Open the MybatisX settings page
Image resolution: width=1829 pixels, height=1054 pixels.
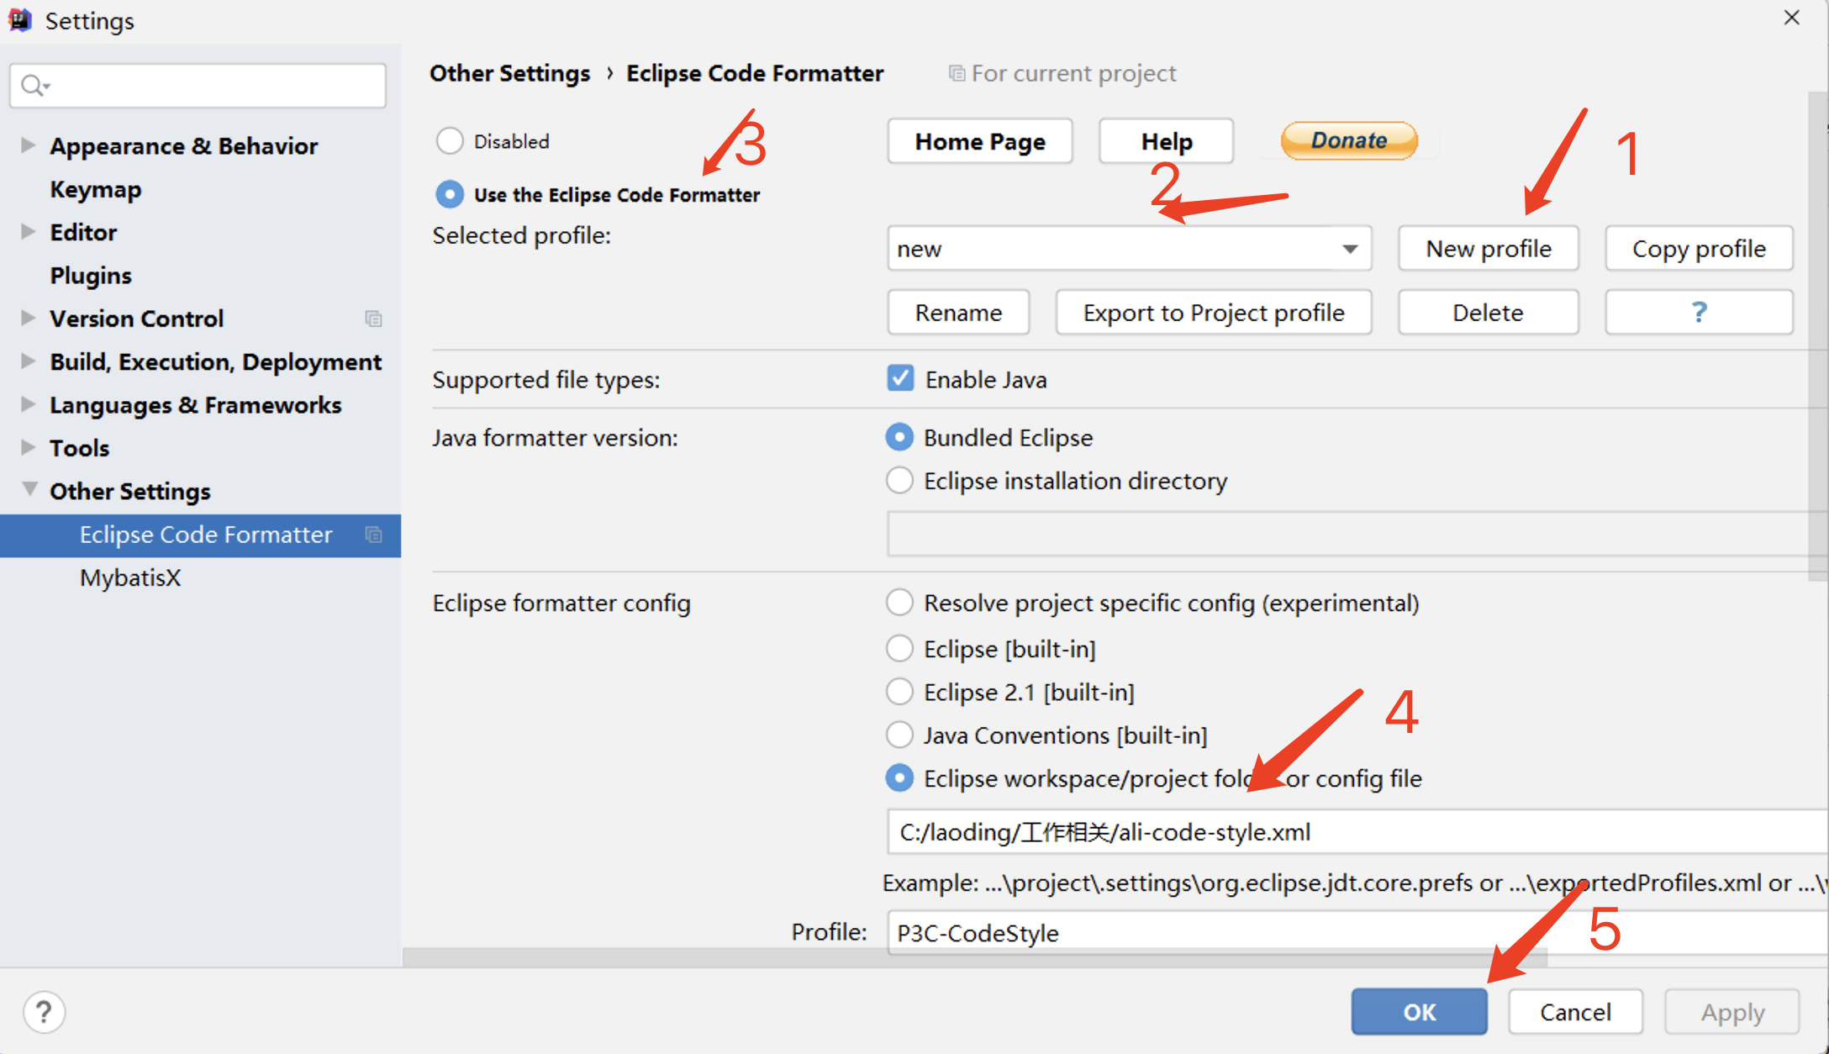tap(130, 578)
